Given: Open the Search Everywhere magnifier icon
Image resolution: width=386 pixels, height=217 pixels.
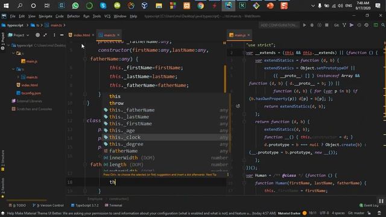Looking at the screenshot, I should tap(383, 25).
